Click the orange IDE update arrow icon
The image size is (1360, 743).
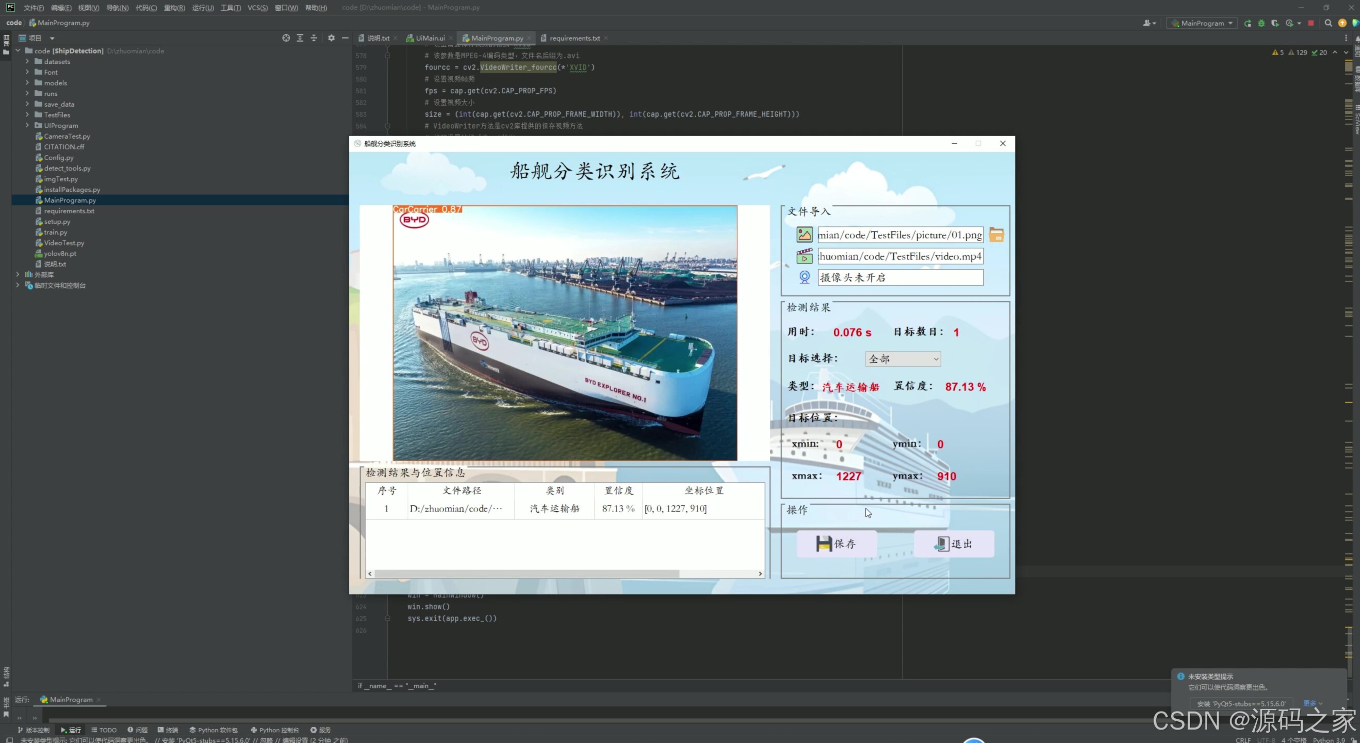pos(1342,23)
